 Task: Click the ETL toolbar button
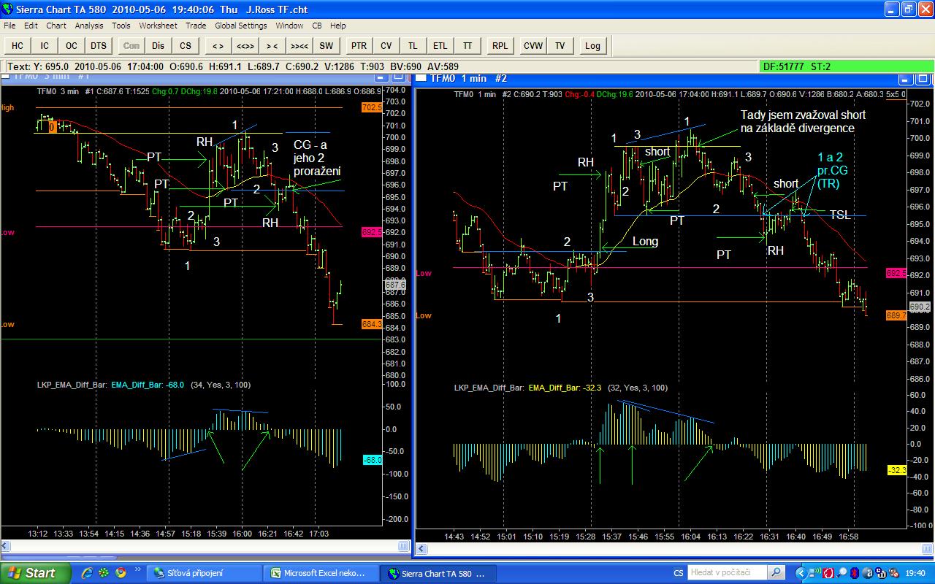click(x=440, y=45)
